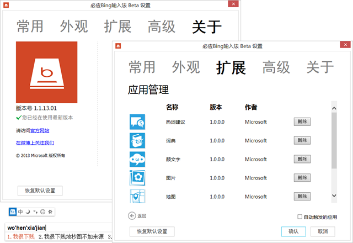Open the 高级 tab in the front window
The height and width of the screenshot is (243, 353).
276,67
